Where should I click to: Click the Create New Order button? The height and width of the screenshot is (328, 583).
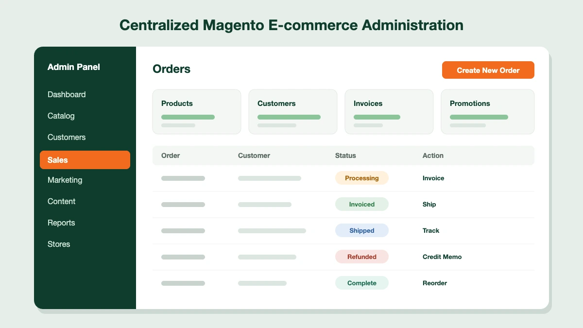[488, 70]
